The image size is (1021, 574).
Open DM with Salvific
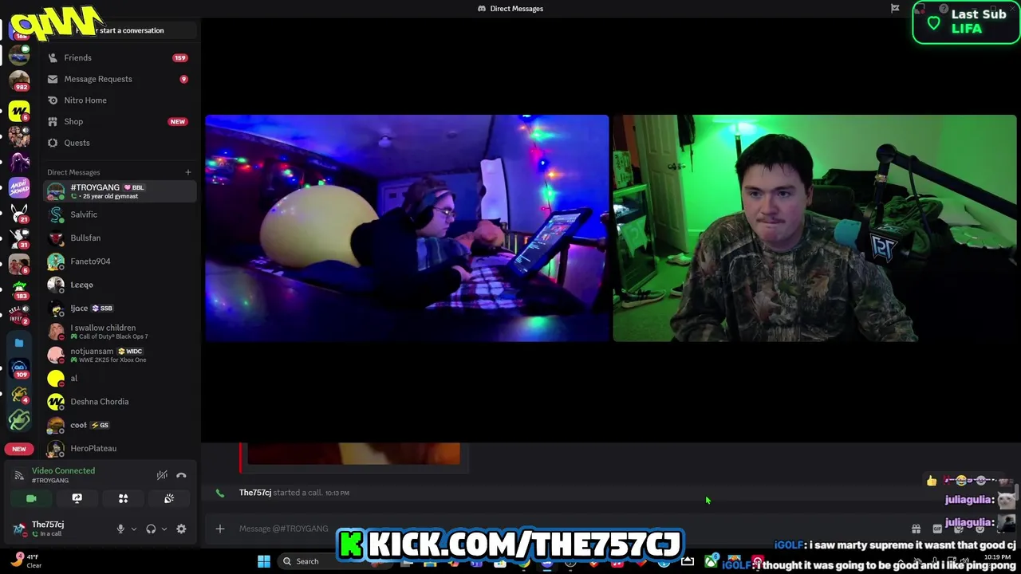point(120,214)
